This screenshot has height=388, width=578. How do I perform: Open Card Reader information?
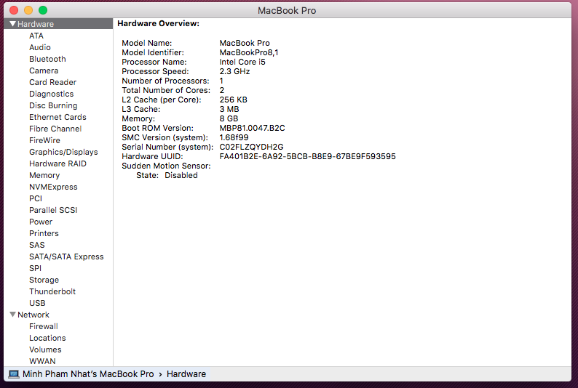pyautogui.click(x=52, y=82)
